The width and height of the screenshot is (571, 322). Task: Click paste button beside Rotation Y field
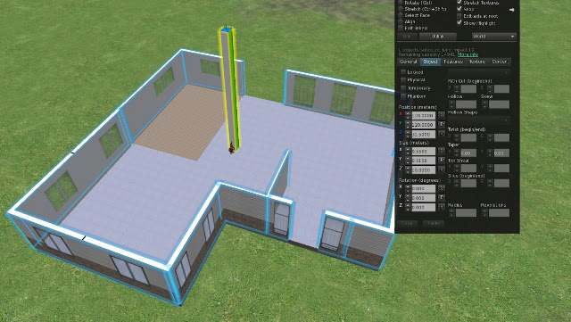point(442,198)
